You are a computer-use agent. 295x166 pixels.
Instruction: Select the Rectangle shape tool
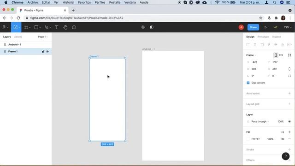tap(36, 27)
